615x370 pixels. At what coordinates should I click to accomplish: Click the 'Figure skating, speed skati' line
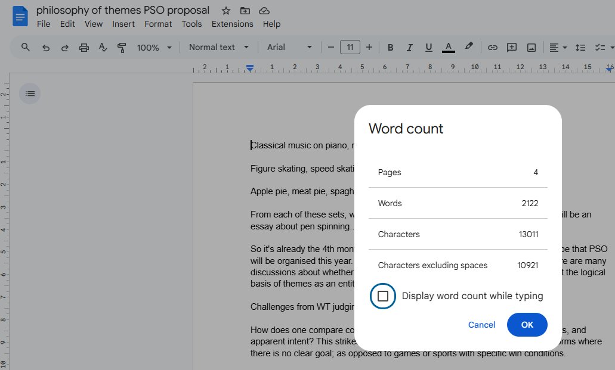pos(302,169)
